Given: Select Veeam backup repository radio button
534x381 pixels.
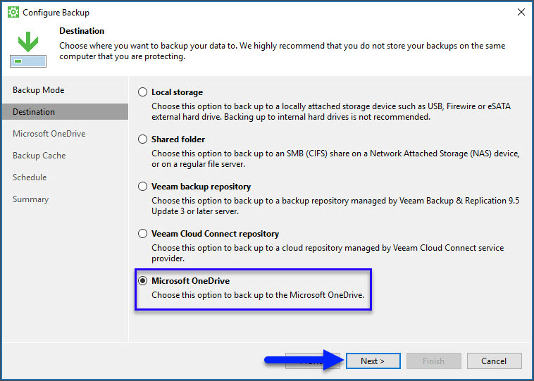Looking at the screenshot, I should pyautogui.click(x=143, y=187).
